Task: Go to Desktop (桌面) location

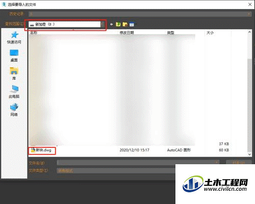Action: pos(14,56)
